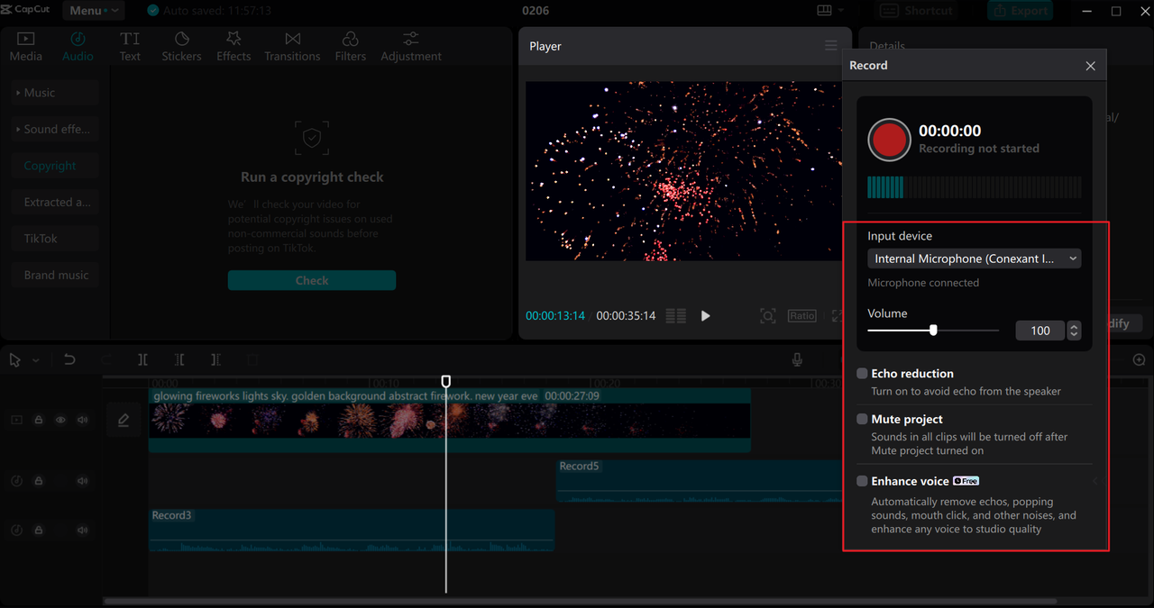The height and width of the screenshot is (608, 1154).
Task: Open the Transitions tab
Action: tap(292, 46)
